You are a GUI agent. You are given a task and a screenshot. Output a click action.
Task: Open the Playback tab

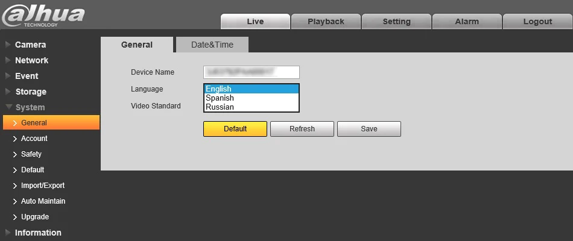click(326, 22)
